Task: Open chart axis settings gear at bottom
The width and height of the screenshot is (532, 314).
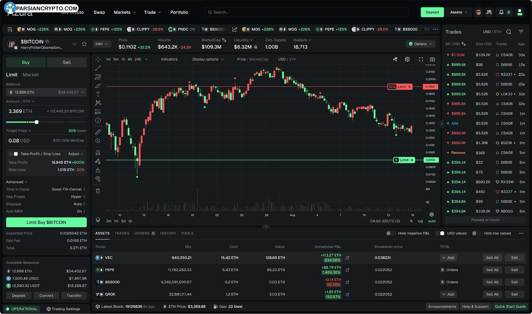Action: pos(432,215)
